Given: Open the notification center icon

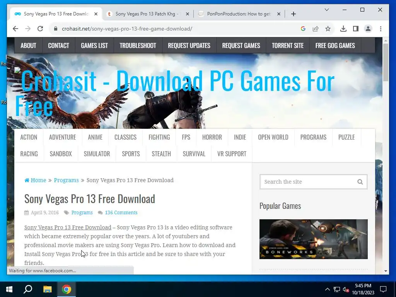Looking at the screenshot, I should point(383,289).
